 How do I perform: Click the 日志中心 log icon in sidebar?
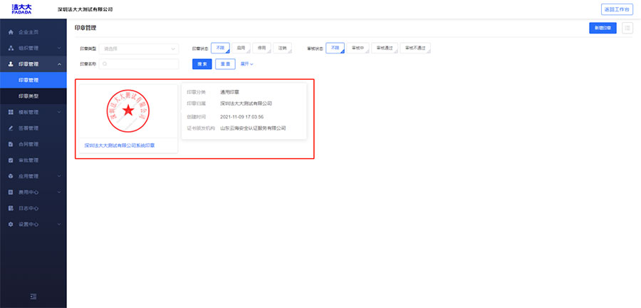click(11, 208)
